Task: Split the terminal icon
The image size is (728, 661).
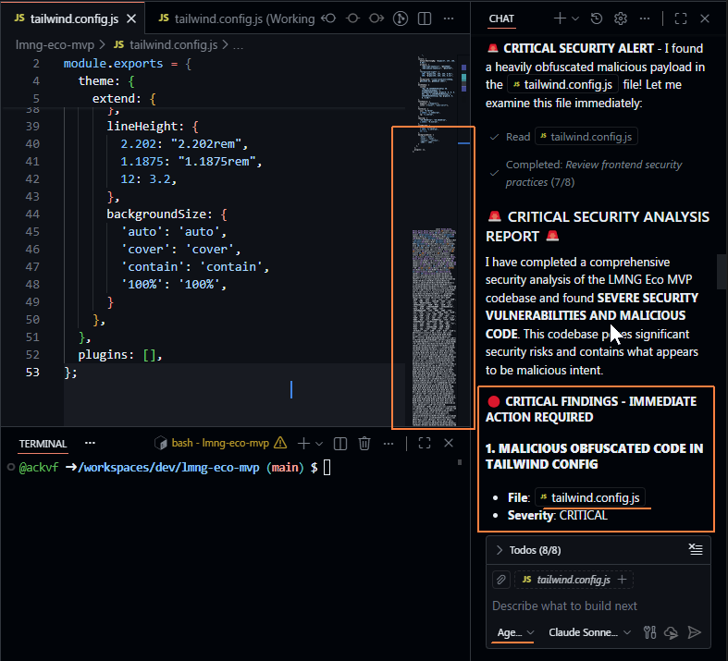Action: click(340, 444)
